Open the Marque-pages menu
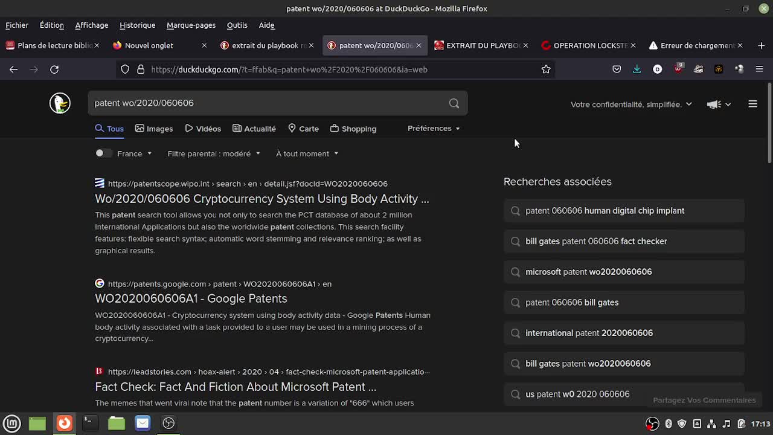773x435 pixels. coord(191,25)
